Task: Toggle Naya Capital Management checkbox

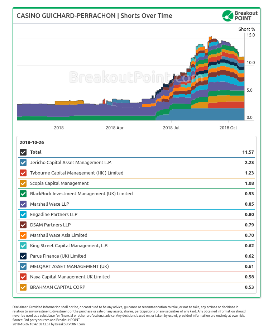Action: (x=23, y=277)
